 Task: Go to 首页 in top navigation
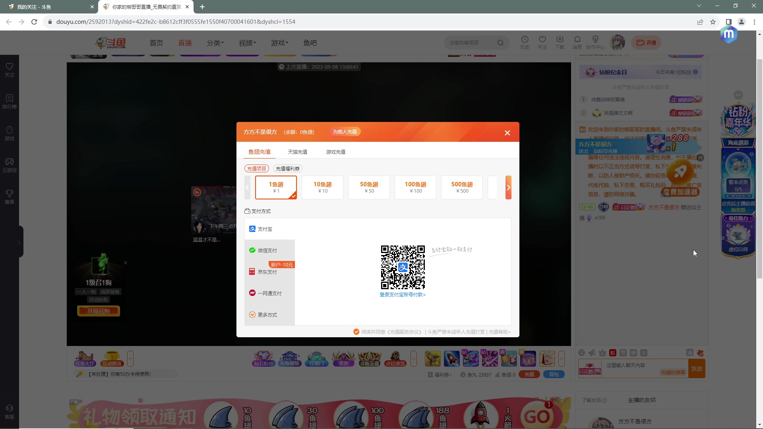(156, 43)
